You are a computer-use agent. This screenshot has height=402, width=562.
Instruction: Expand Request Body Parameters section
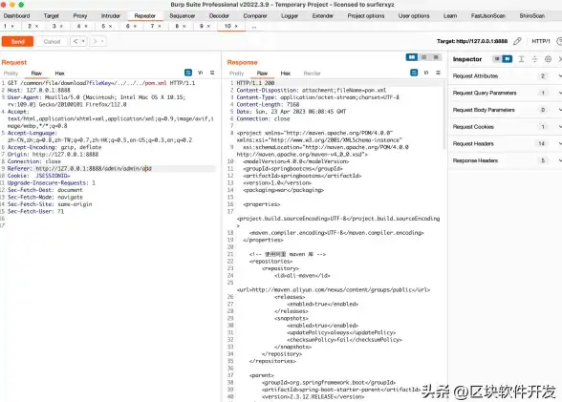coord(559,110)
